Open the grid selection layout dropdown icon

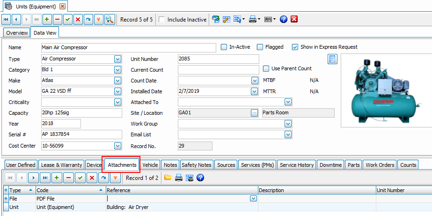[239, 20]
